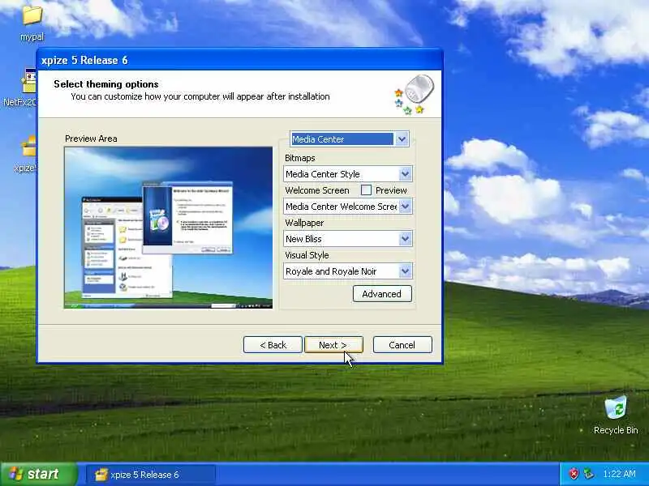Proceed with the Next button
Viewport: 649px width, 486px height.
(333, 345)
